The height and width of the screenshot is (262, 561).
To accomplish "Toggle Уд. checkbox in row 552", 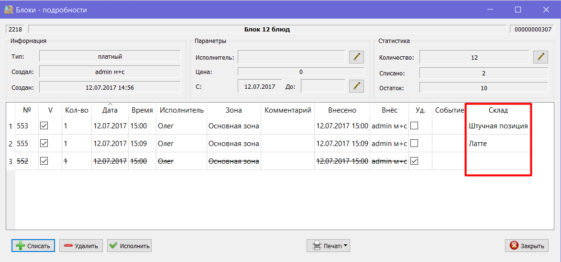I will coord(414,161).
